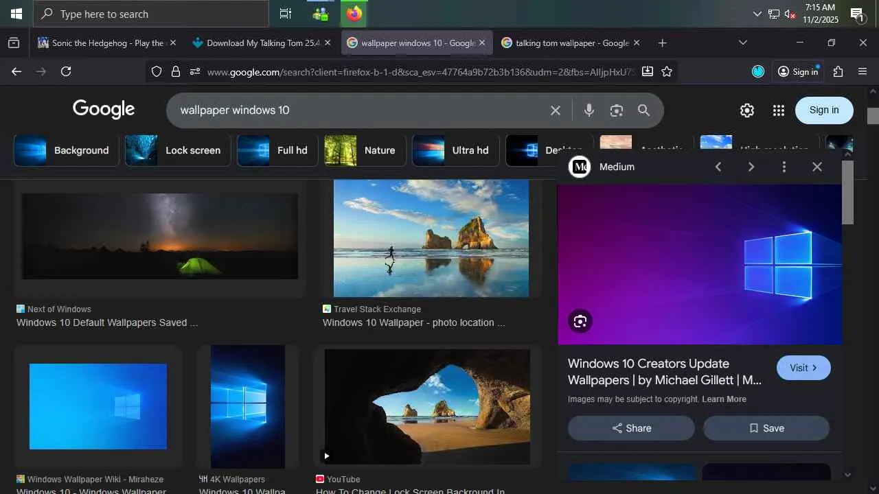Go to the Google homepage logo
Viewport: 879px width, 494px height.
coord(104,110)
